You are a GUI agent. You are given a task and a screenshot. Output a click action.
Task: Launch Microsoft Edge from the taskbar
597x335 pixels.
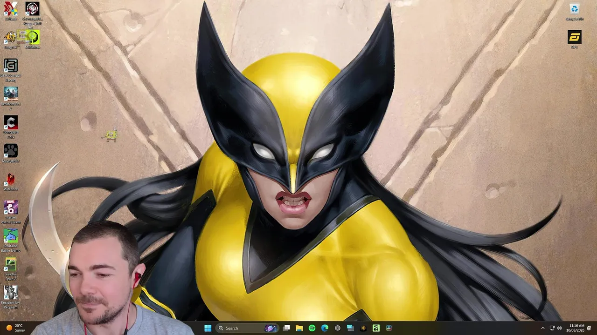pyautogui.click(x=325, y=328)
